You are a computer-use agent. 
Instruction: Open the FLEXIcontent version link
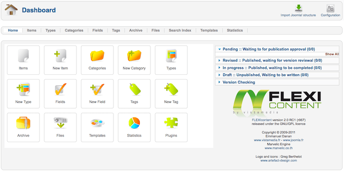pyautogui.click(x=262, y=120)
